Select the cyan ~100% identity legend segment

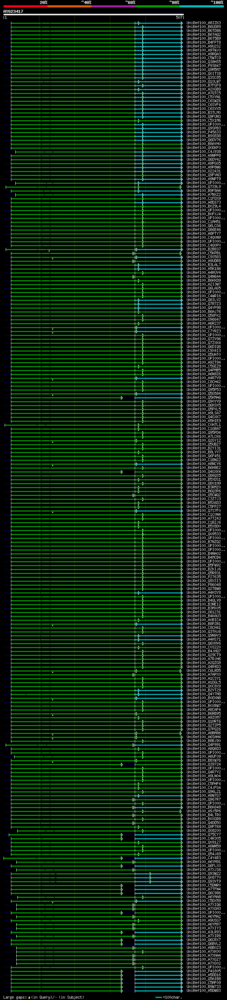click(x=202, y=6)
